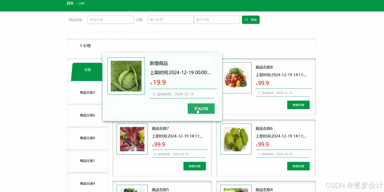The width and height of the screenshot is (384, 192).
Task: Select category 商品分类6 in sidebar
Action: 87,115
